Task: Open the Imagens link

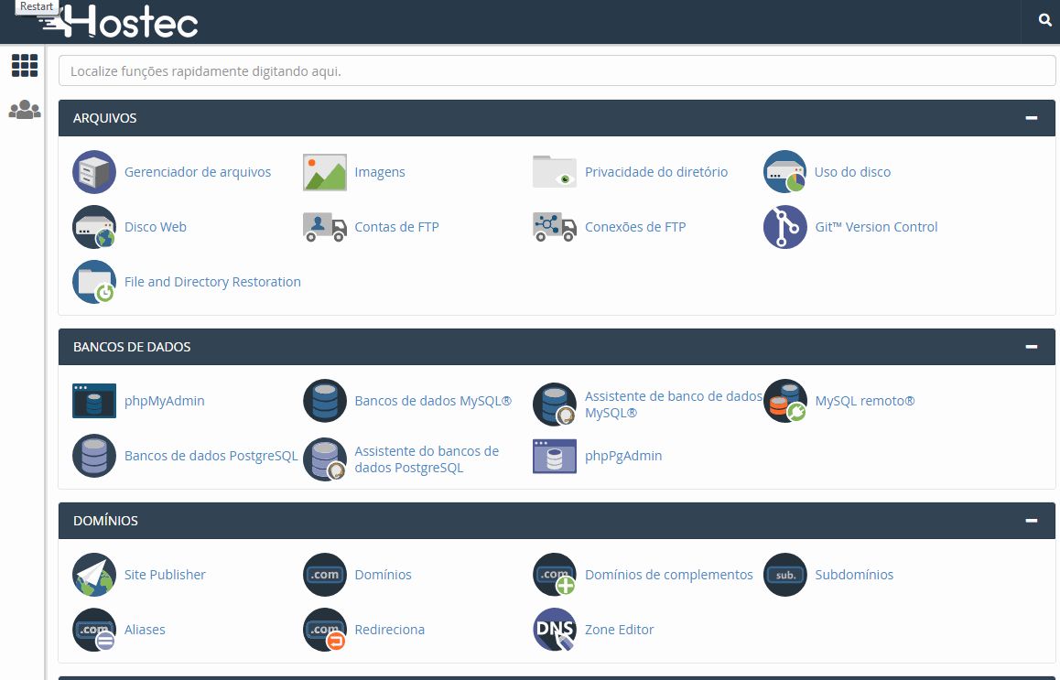Action: tap(380, 172)
